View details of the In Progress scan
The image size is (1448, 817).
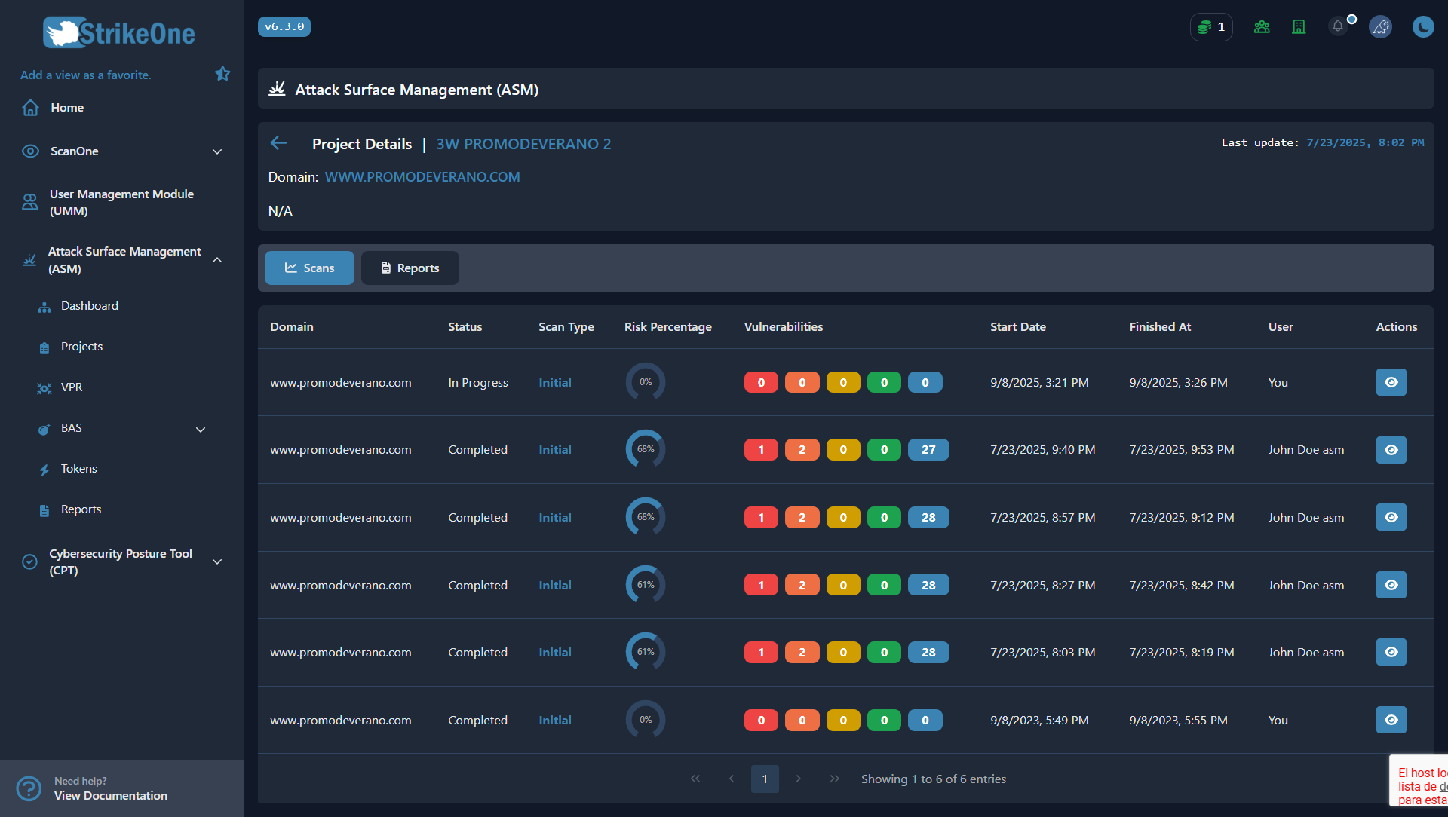coord(1391,382)
